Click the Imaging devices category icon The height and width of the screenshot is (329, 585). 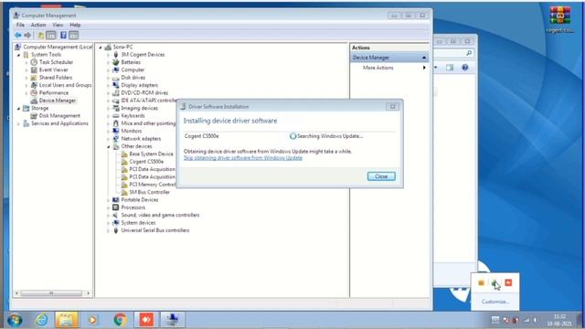116,108
